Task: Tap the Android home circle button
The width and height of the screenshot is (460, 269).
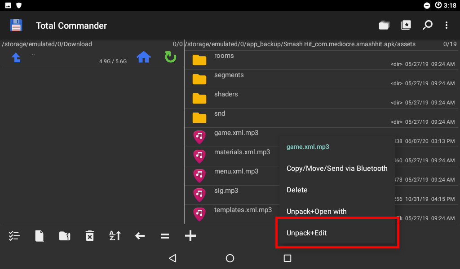Action: (x=230, y=258)
